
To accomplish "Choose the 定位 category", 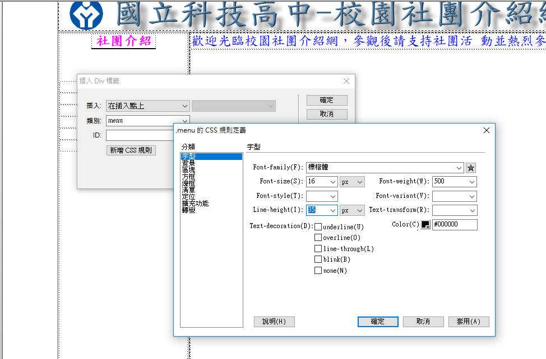I will click(x=188, y=197).
